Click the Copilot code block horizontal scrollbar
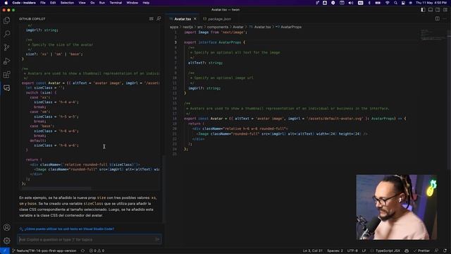Screen dimensions: 451x254 point(56,188)
